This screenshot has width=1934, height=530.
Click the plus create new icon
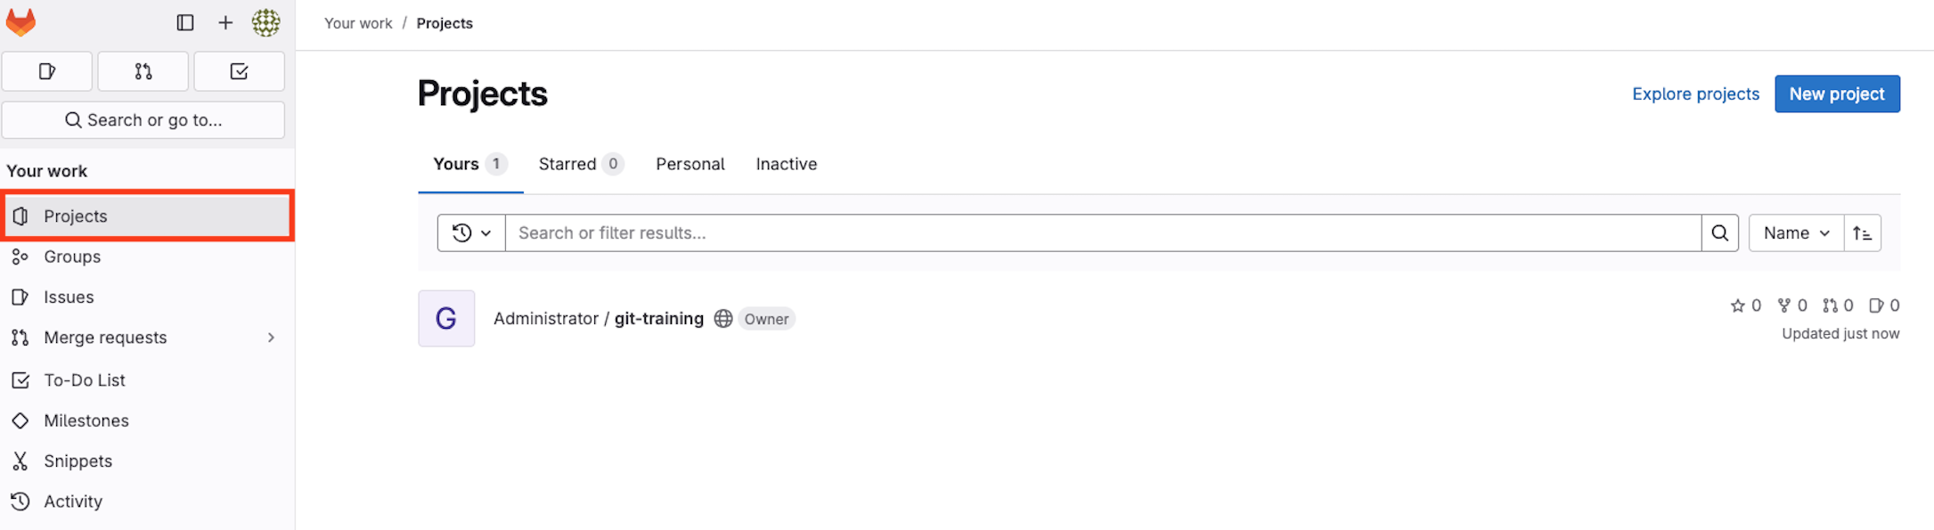[x=225, y=23]
